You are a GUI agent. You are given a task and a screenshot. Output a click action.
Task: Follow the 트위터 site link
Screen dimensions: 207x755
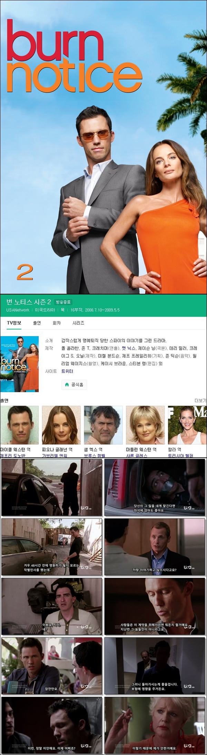click(67, 371)
